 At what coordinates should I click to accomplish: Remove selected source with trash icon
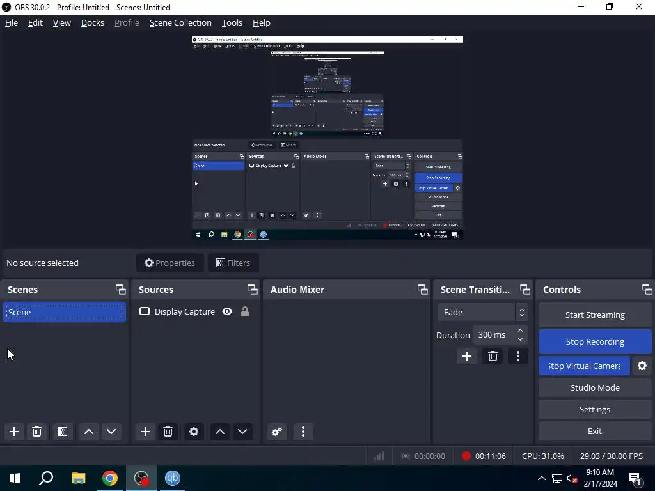[168, 432]
